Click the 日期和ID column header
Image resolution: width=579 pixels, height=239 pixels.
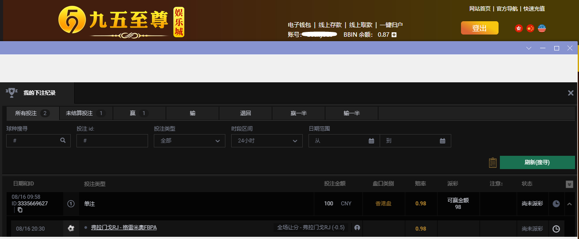tap(23, 184)
